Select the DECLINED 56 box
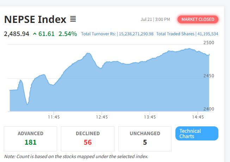The image size is (230, 162). [x=88, y=139]
